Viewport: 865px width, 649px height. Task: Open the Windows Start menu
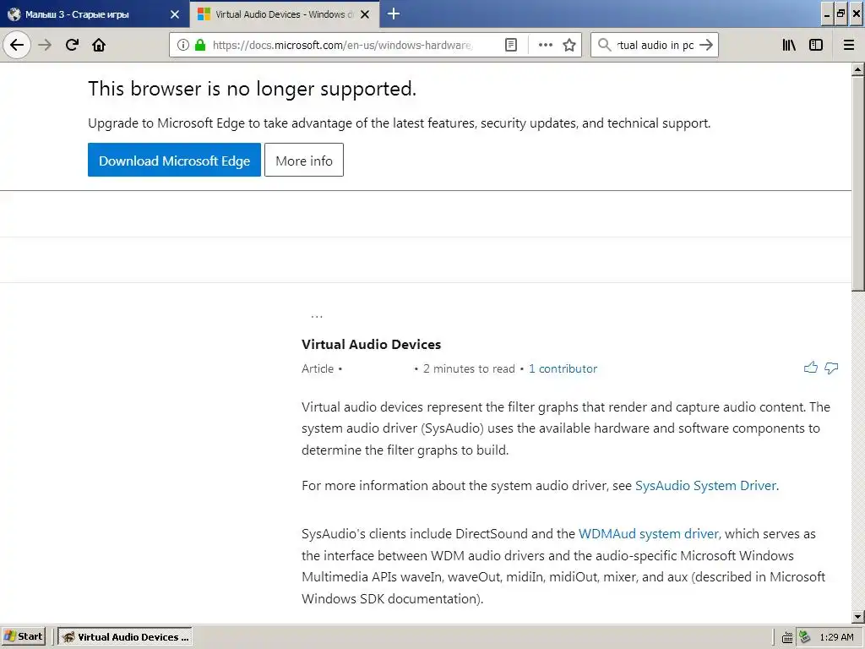pyautogui.click(x=23, y=636)
